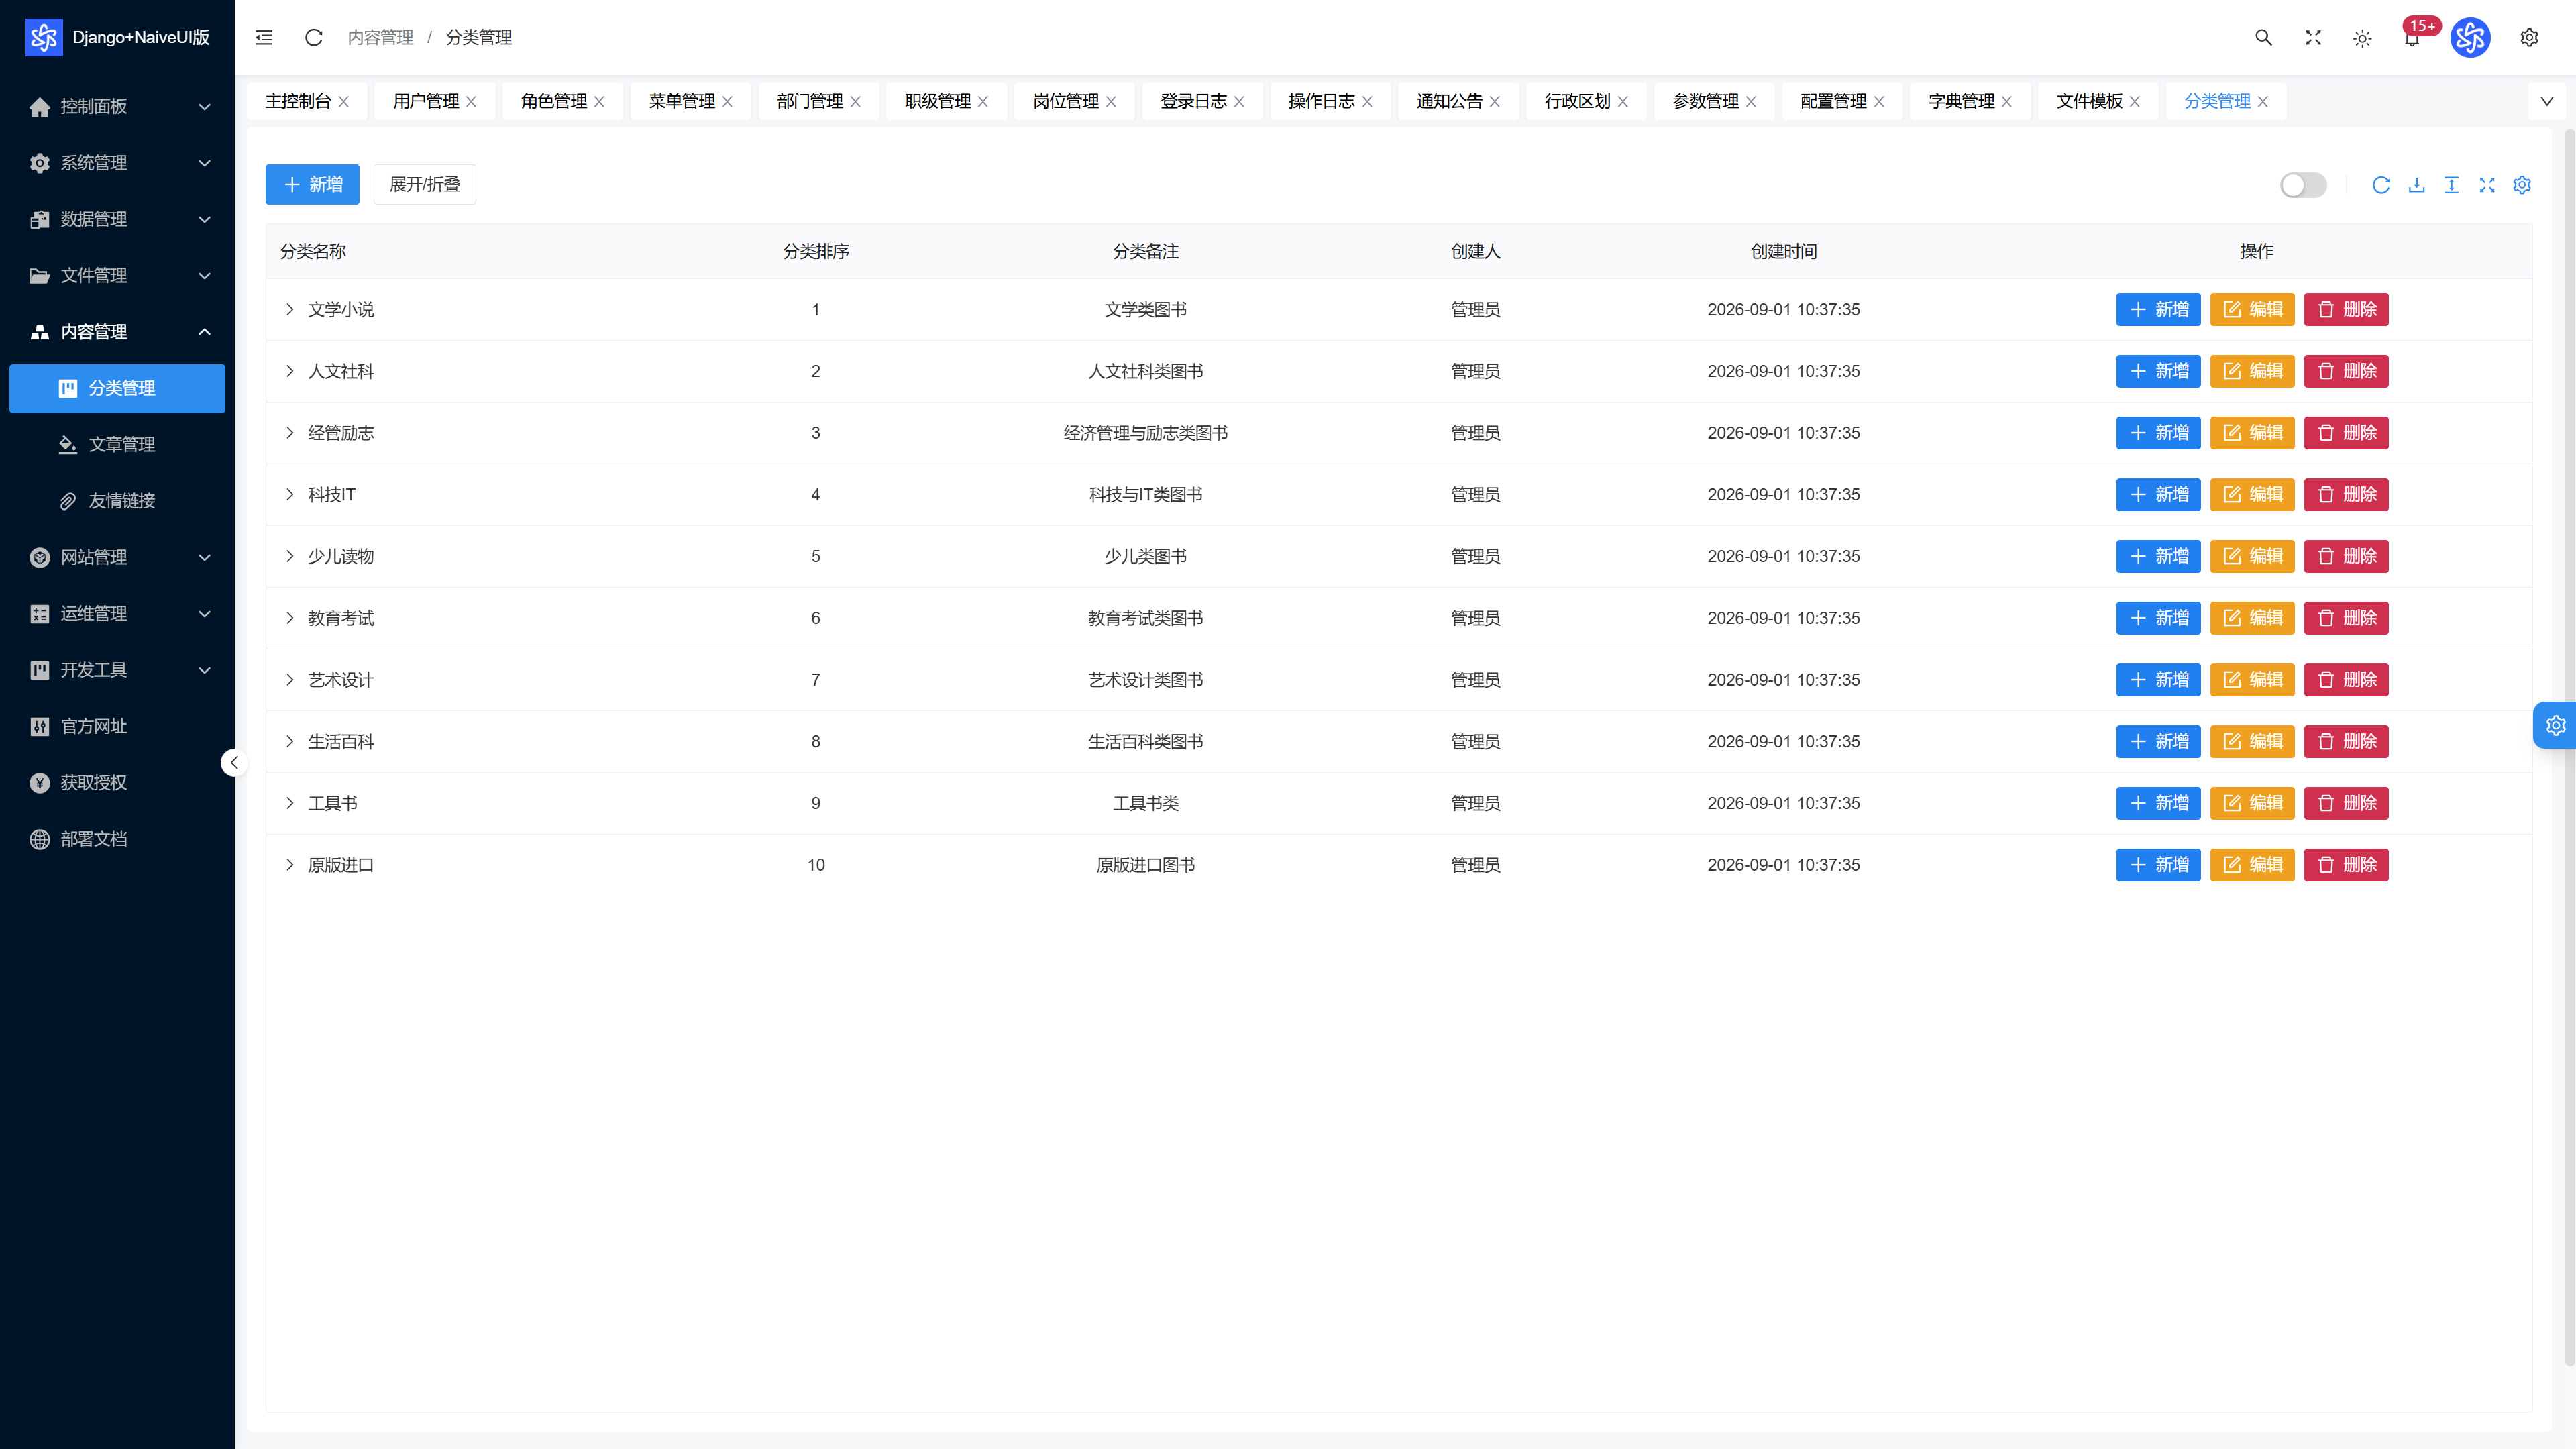Open table column settings gear icon
This screenshot has height=1449, width=2576.
[2522, 185]
